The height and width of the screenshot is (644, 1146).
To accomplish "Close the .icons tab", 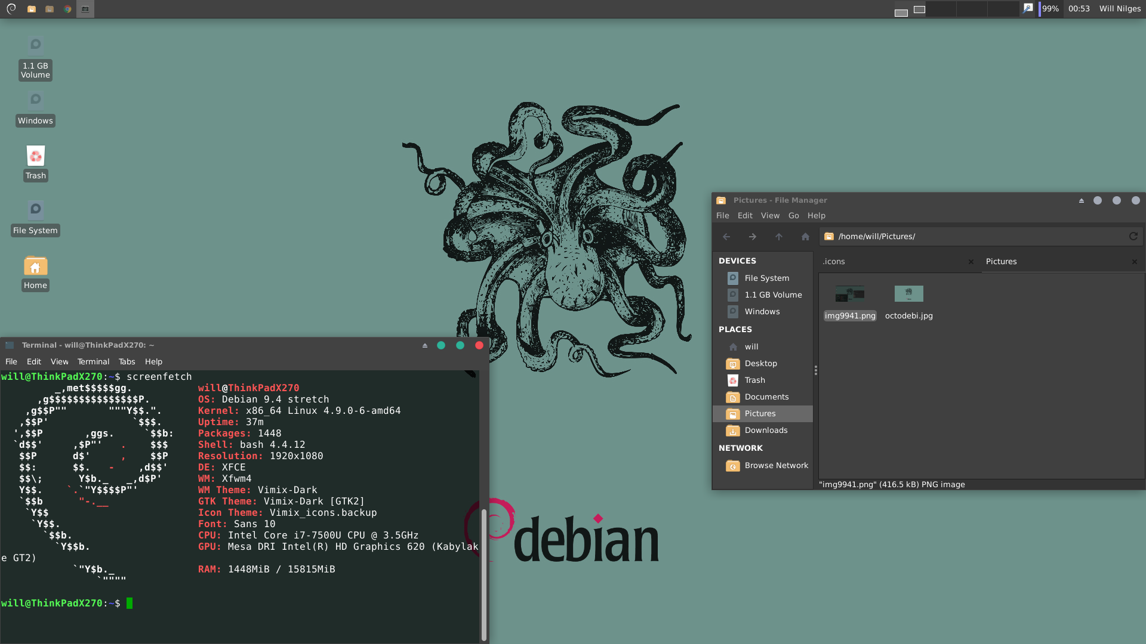I will click(x=971, y=262).
